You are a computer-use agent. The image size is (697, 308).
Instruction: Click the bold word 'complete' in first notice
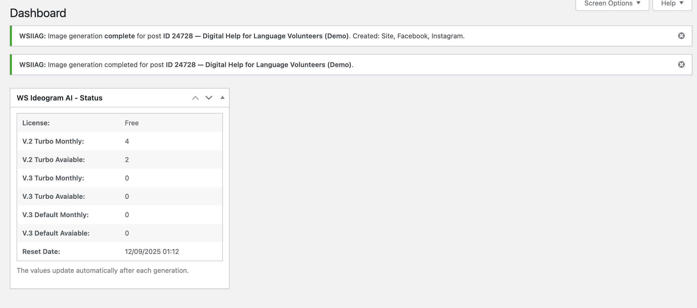(x=119, y=36)
